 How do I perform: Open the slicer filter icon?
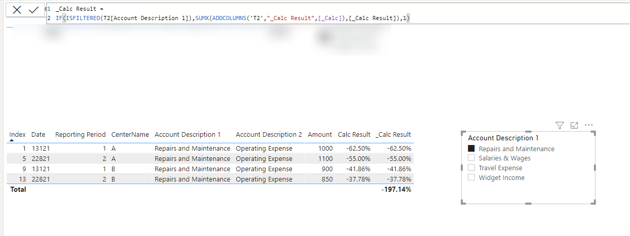559,125
